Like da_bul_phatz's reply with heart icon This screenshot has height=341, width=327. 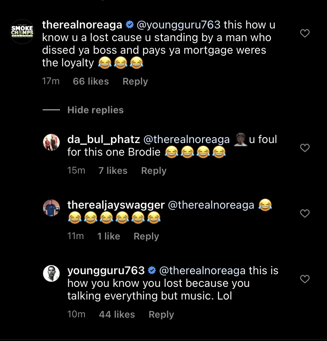click(x=305, y=148)
